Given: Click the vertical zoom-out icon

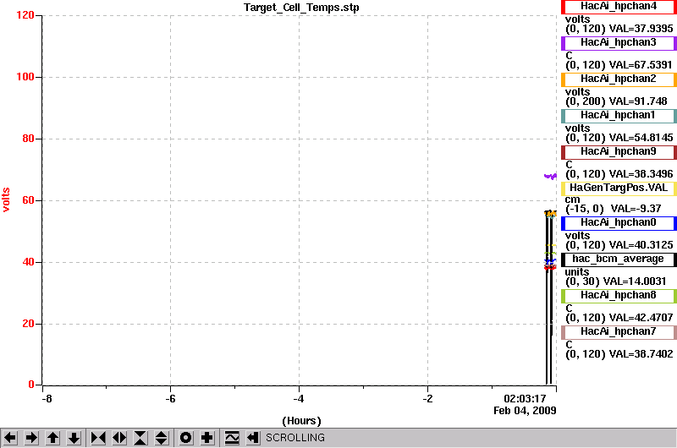Looking at the screenshot, I should (162, 438).
